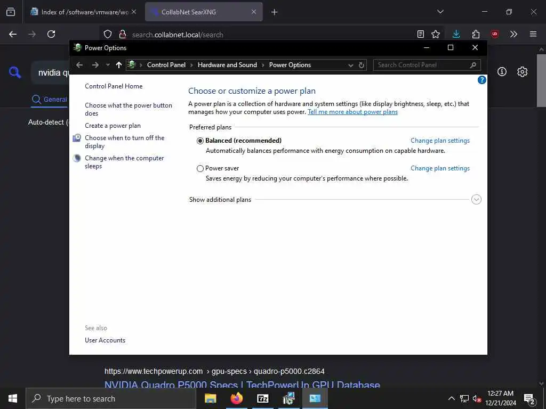
Task: Select the Power saver plan
Action: [x=200, y=169]
